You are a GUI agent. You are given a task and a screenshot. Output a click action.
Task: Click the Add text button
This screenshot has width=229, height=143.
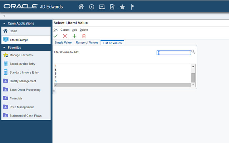pos(74,30)
